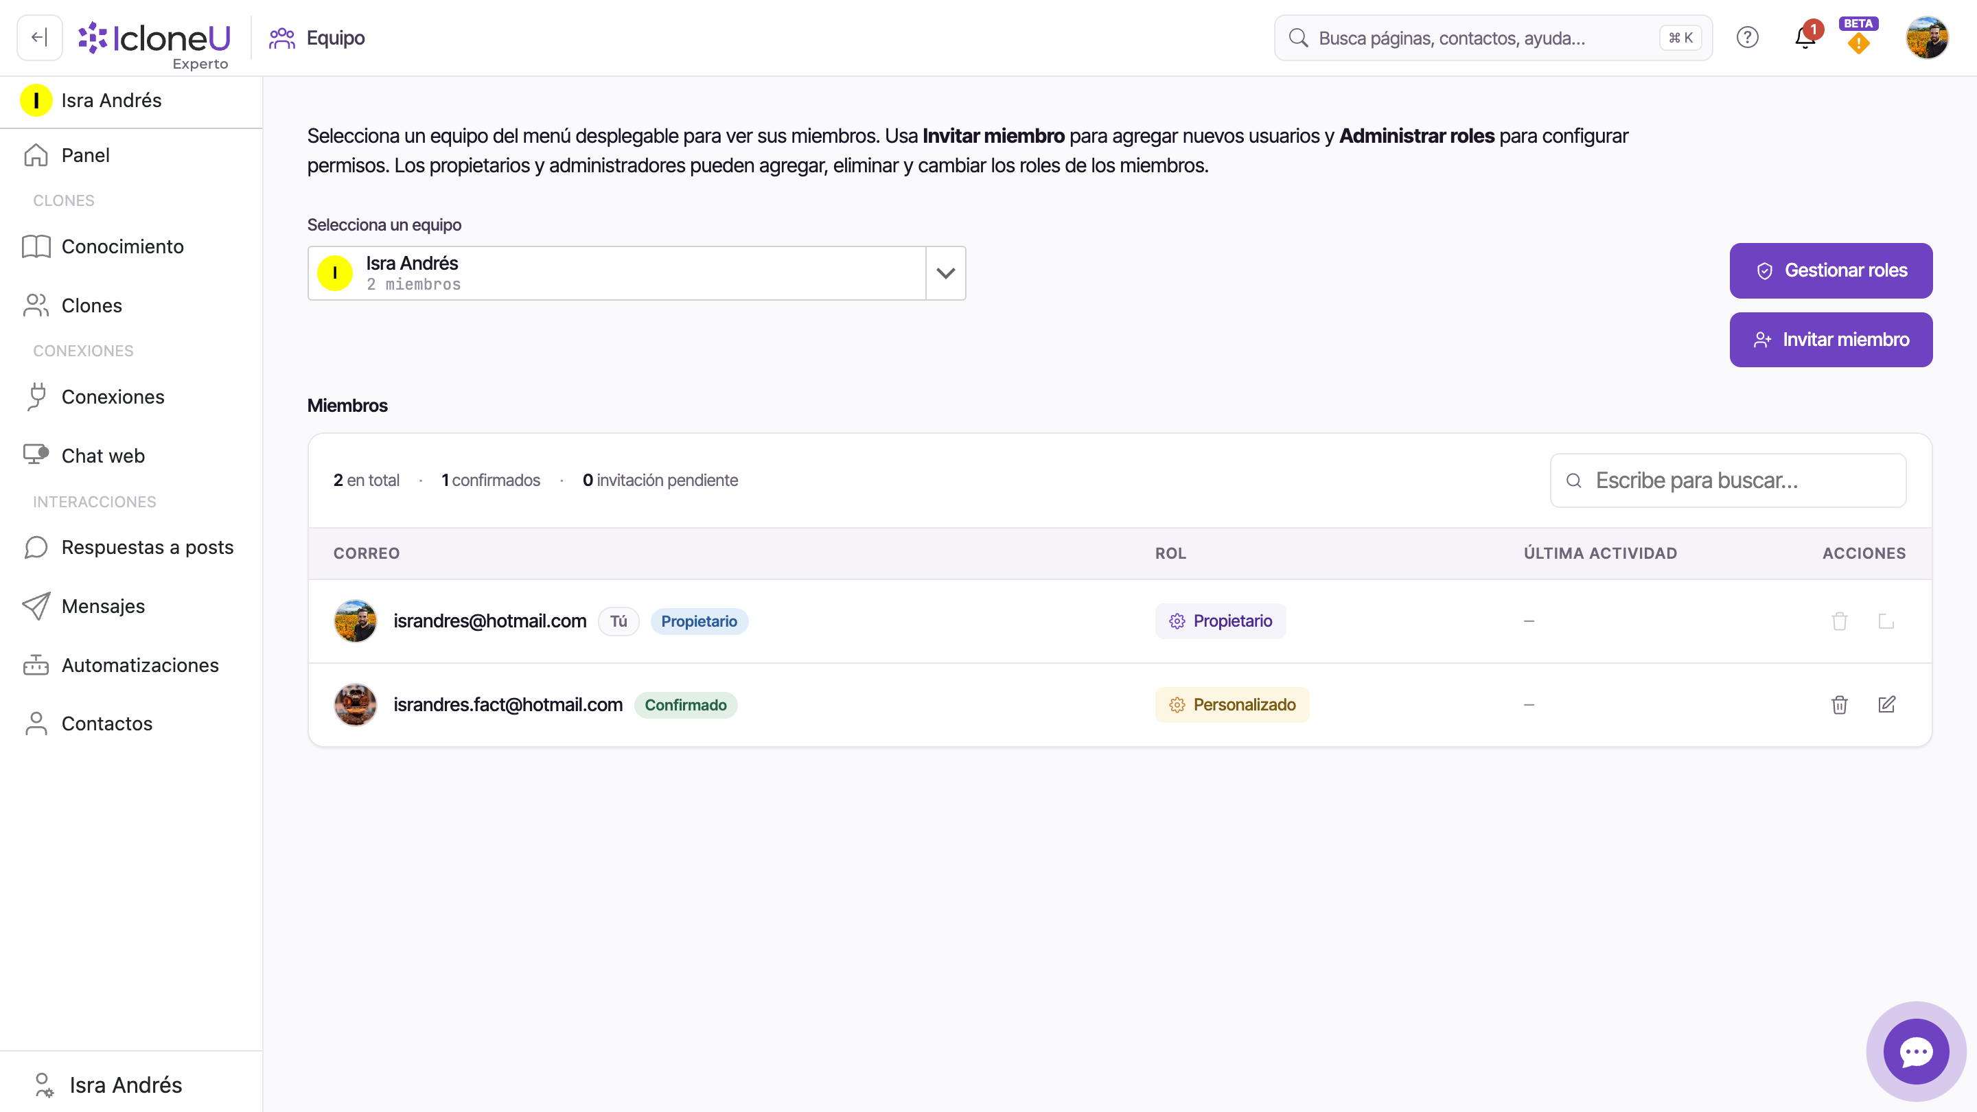Click the 1 confirmados count
Image resolution: width=1977 pixels, height=1112 pixels.
click(x=490, y=480)
